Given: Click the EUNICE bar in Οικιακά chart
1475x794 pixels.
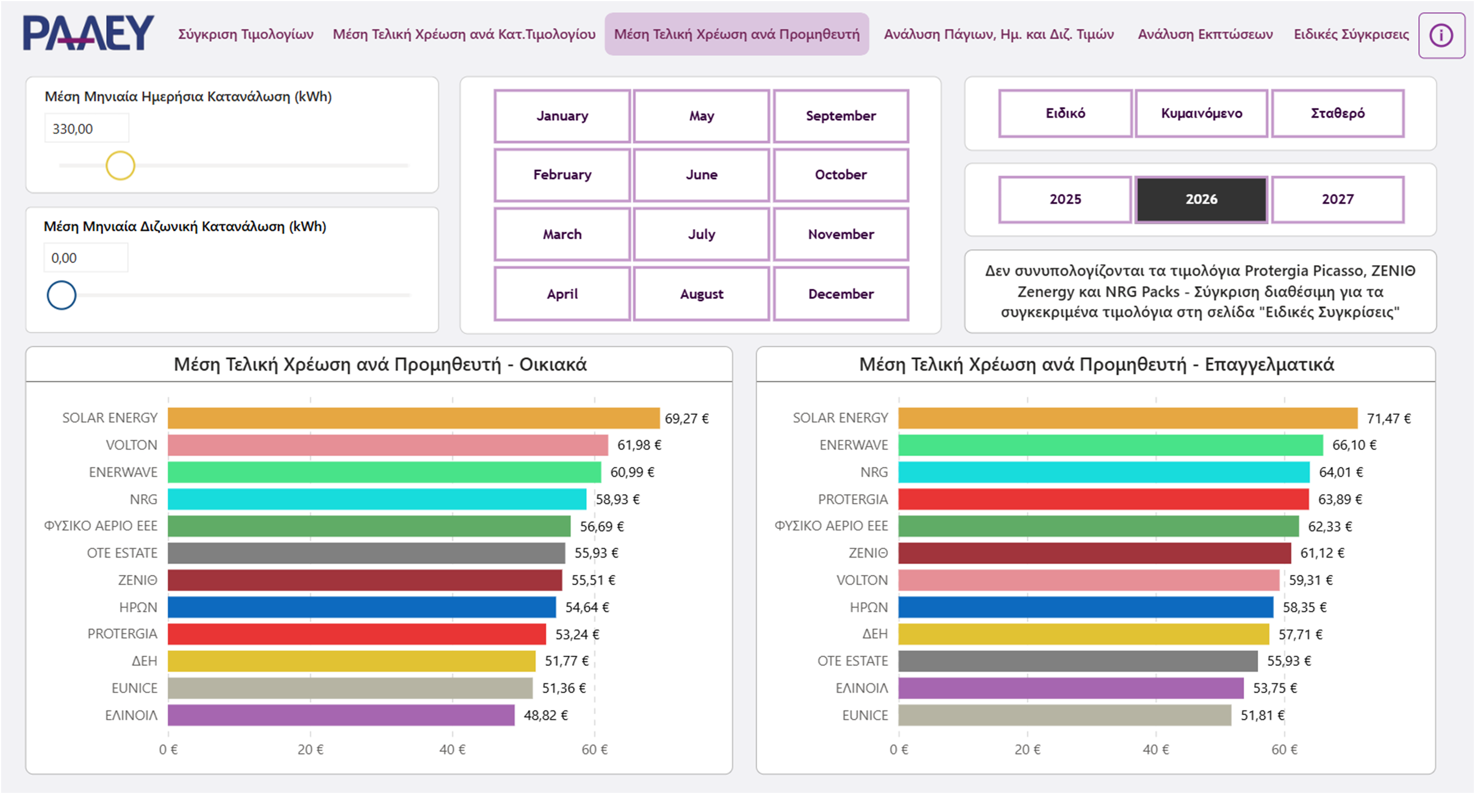Looking at the screenshot, I should pyautogui.click(x=350, y=688).
